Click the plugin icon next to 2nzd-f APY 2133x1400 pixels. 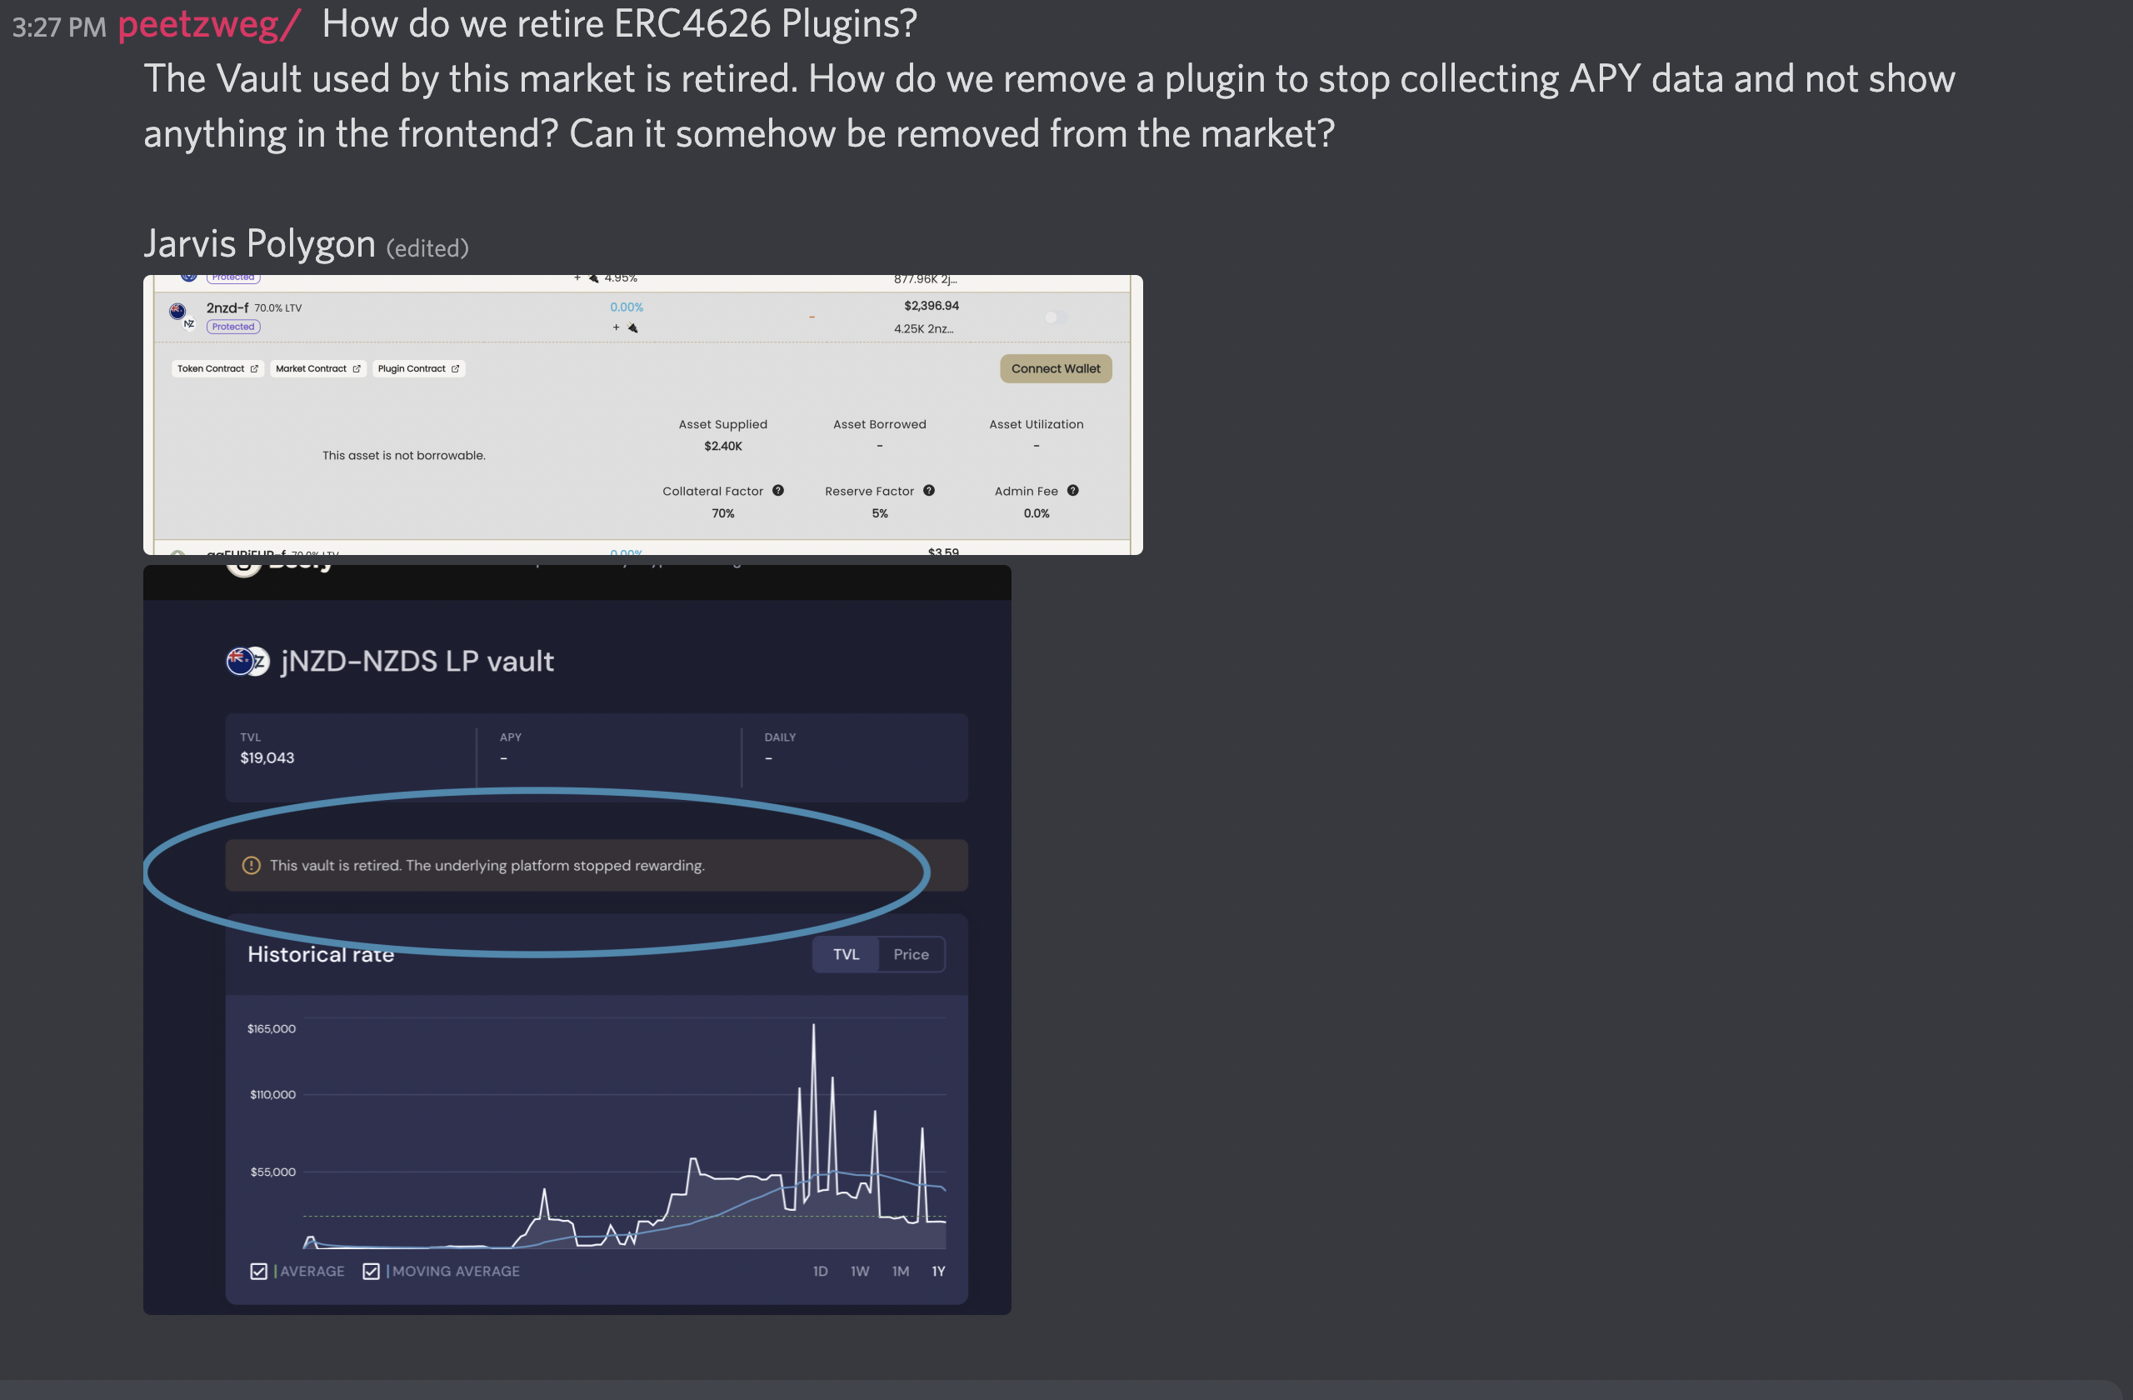point(632,327)
